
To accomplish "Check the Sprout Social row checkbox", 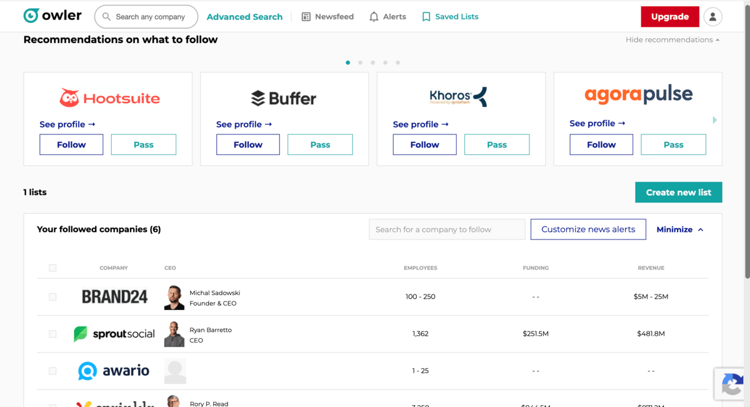I will (52, 334).
